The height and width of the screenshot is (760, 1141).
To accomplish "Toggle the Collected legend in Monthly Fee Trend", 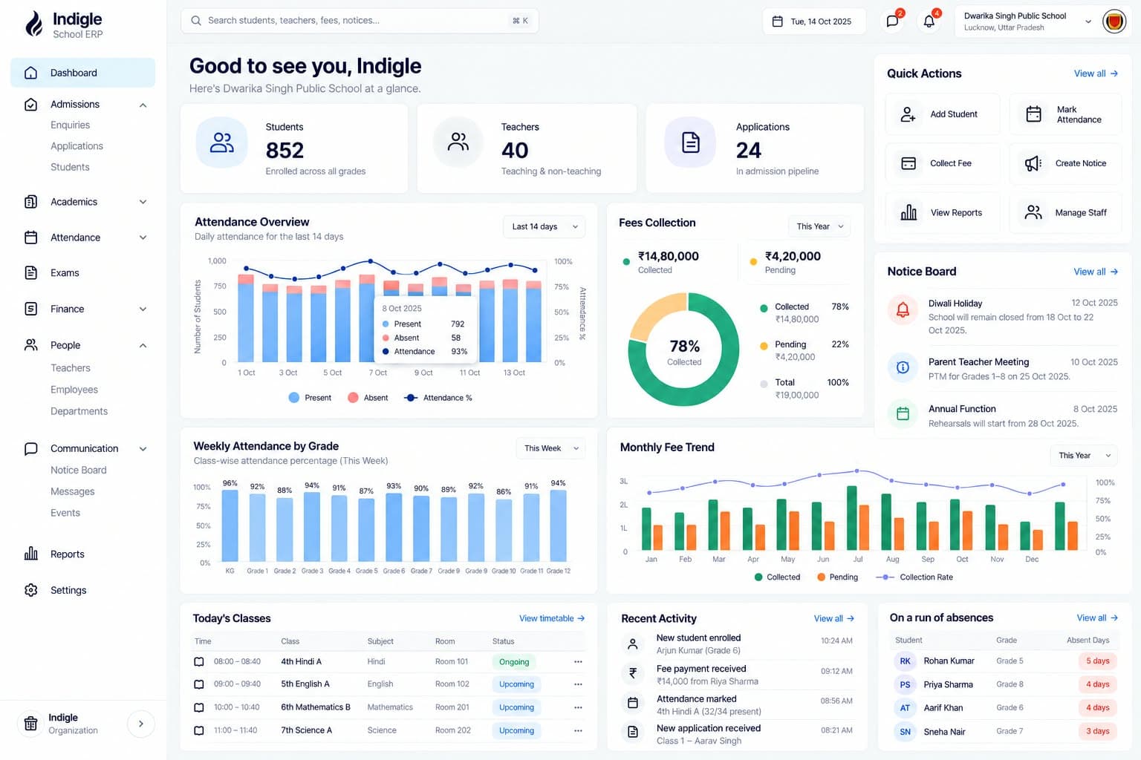I will point(777,577).
